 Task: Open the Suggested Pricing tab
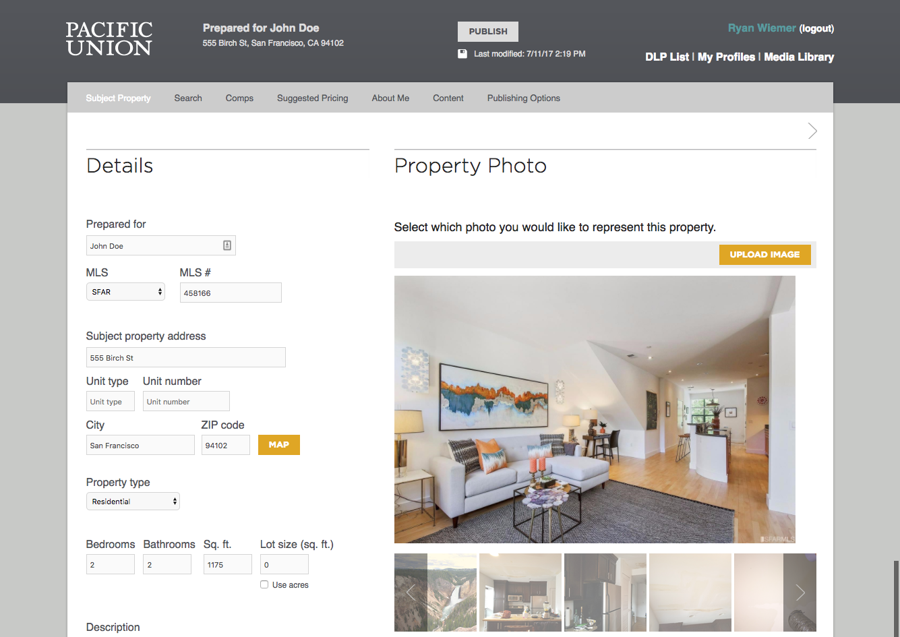click(312, 98)
